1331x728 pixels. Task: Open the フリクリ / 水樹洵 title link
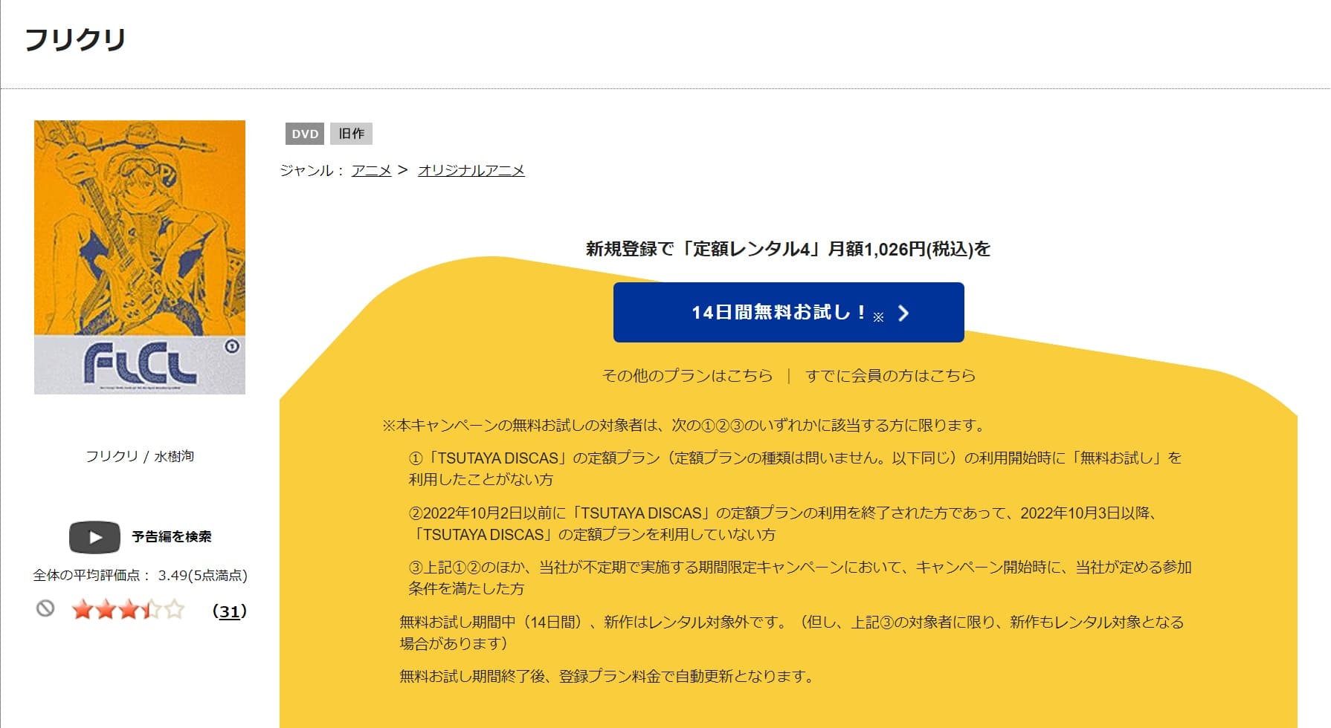[x=141, y=456]
